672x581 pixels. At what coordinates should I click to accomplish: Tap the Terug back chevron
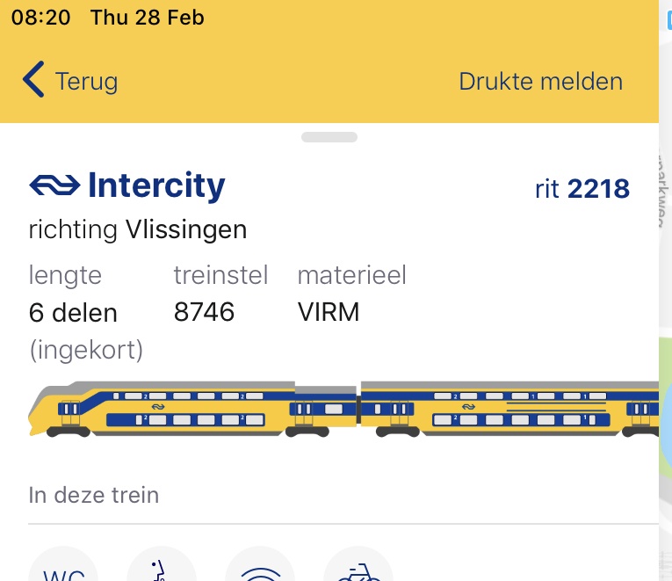[x=33, y=80]
